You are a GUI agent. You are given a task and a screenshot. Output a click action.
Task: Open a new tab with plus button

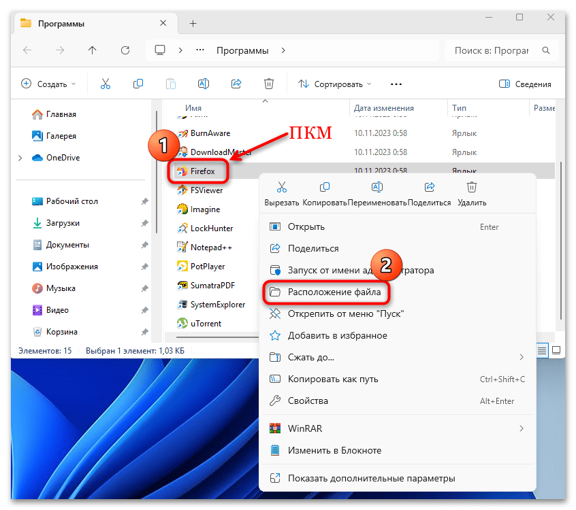[193, 24]
